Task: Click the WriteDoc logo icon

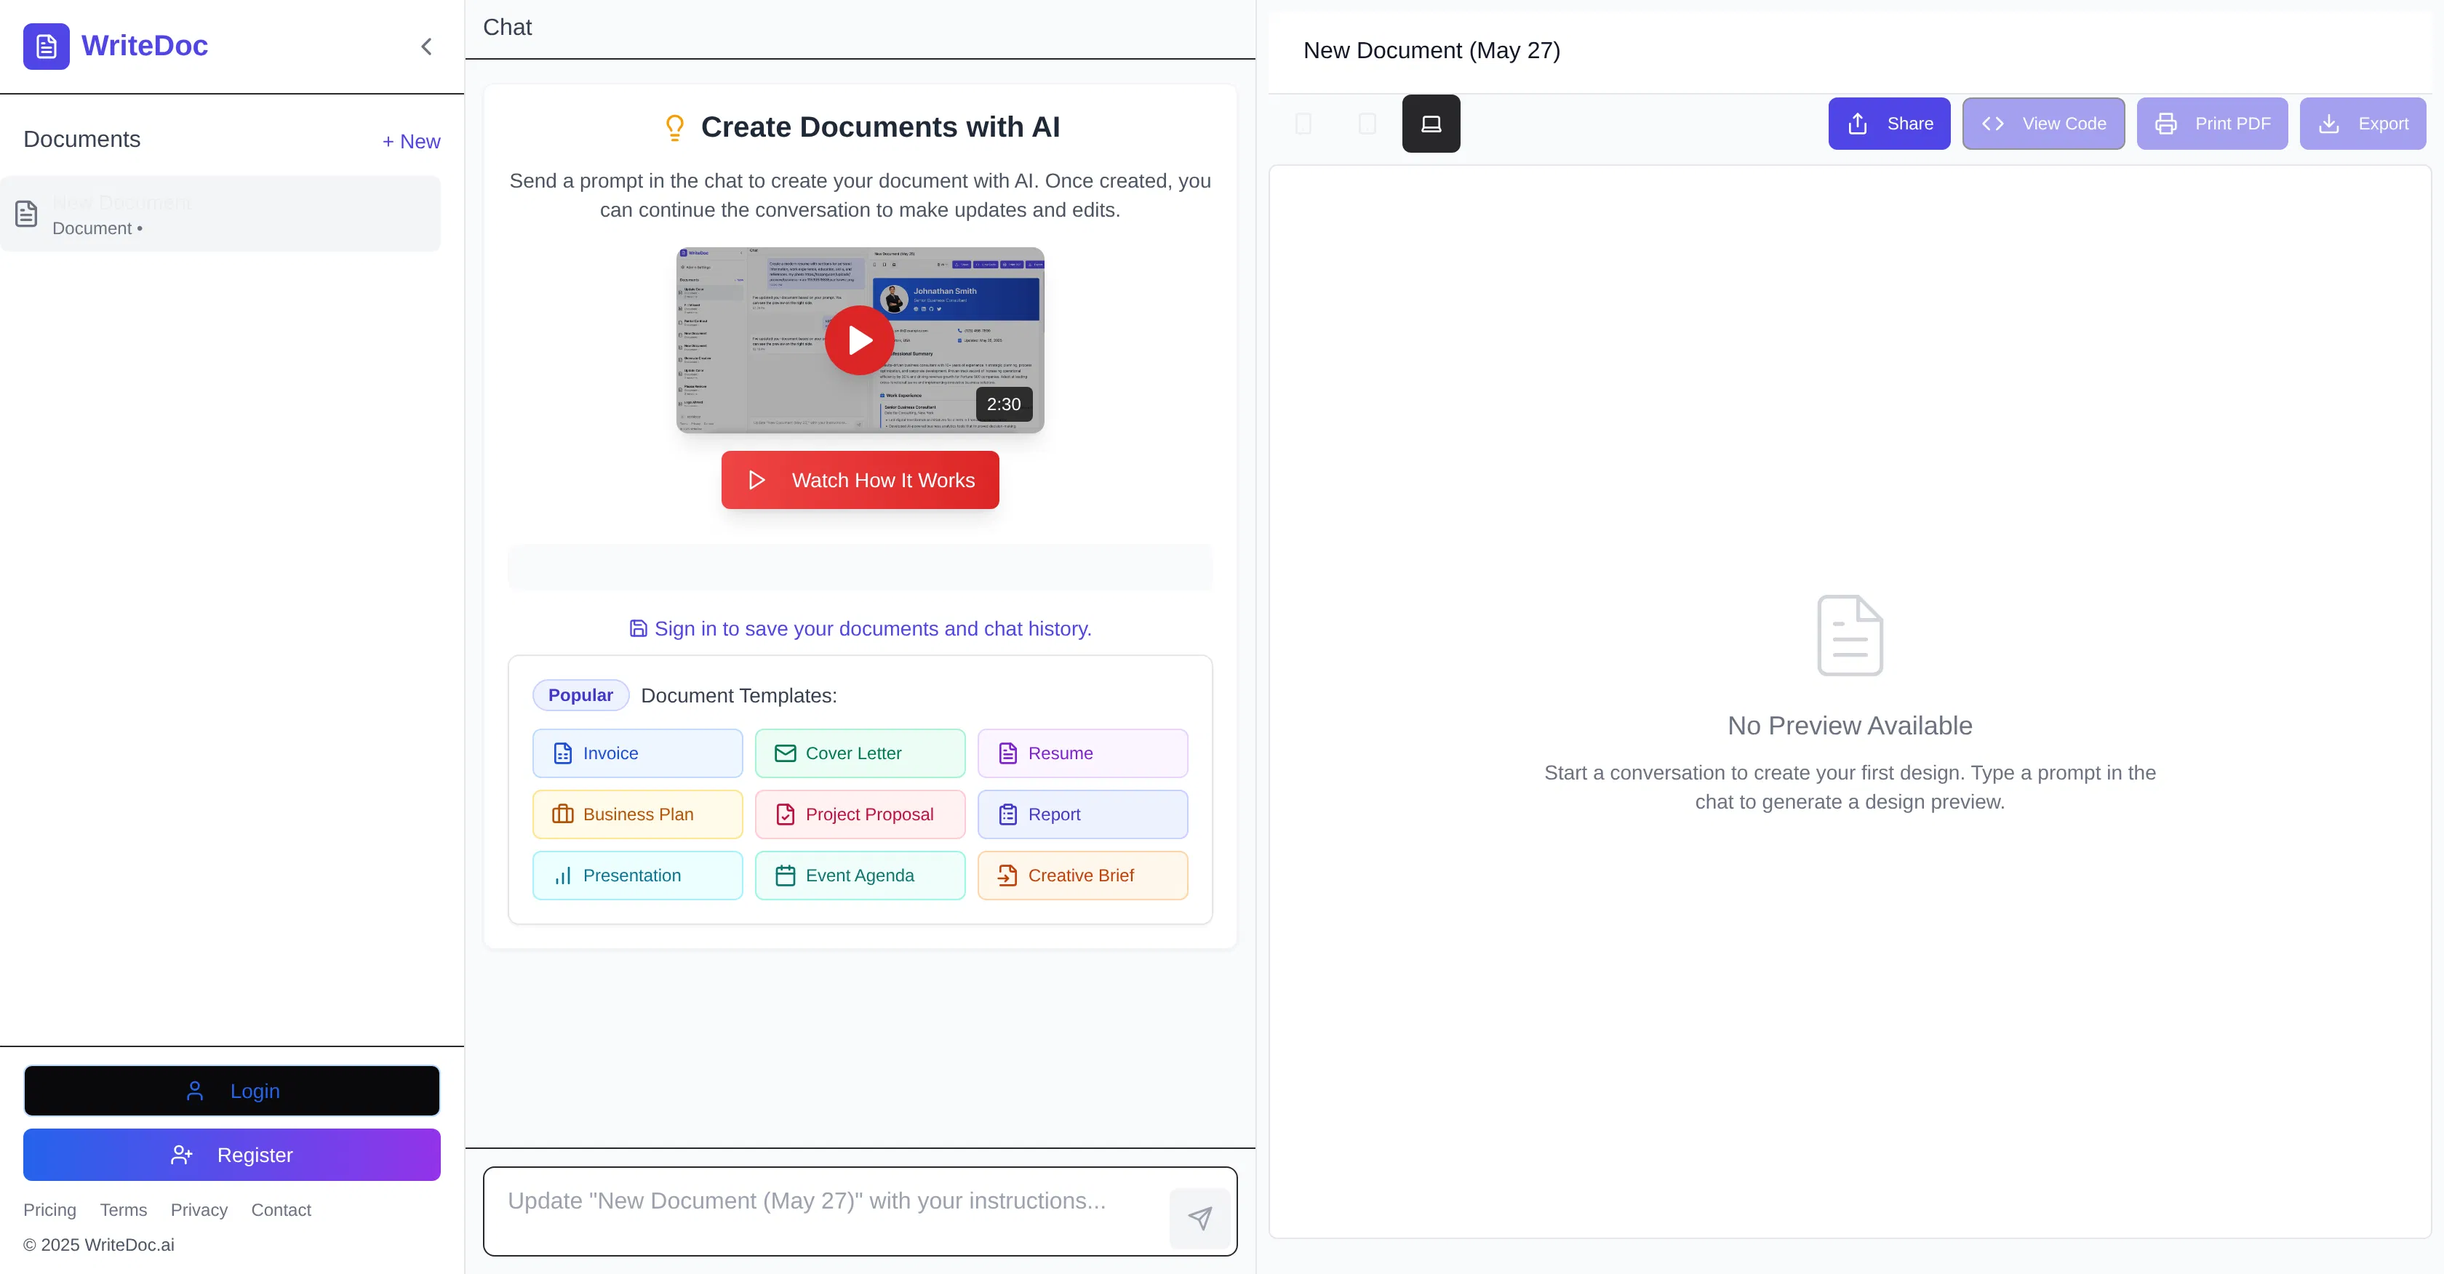Action: (46, 46)
